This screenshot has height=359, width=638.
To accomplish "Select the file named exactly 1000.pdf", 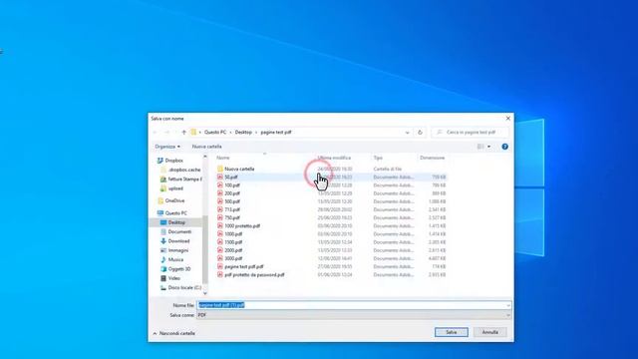I will point(233,234).
